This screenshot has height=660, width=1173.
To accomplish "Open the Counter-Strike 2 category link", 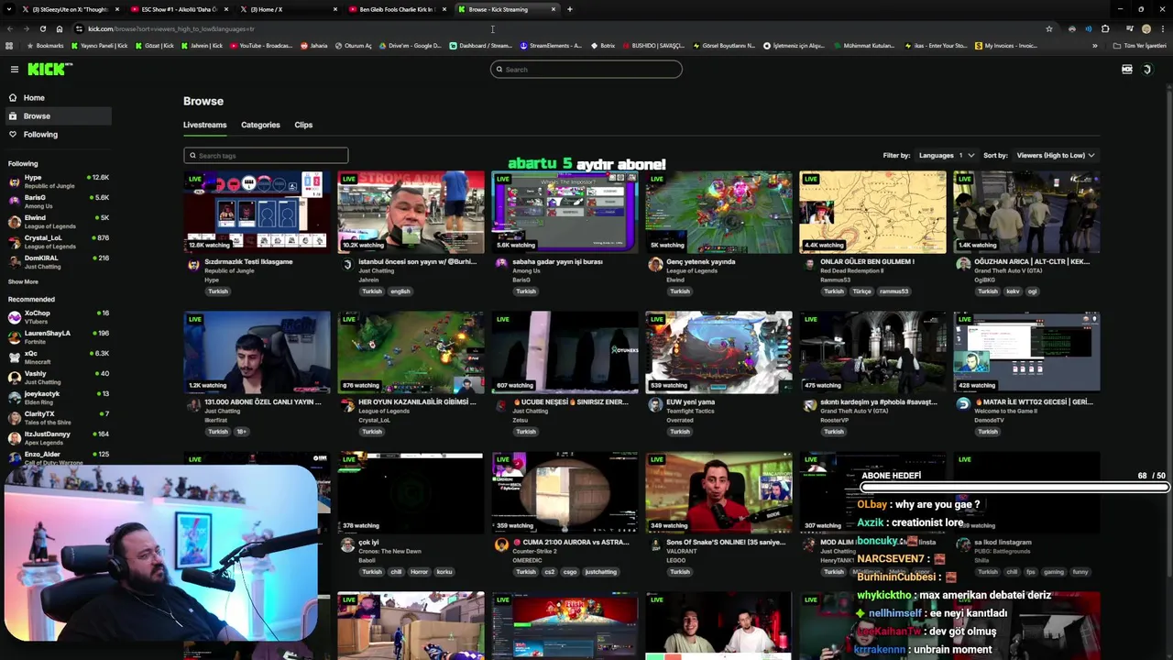I will (535, 552).
